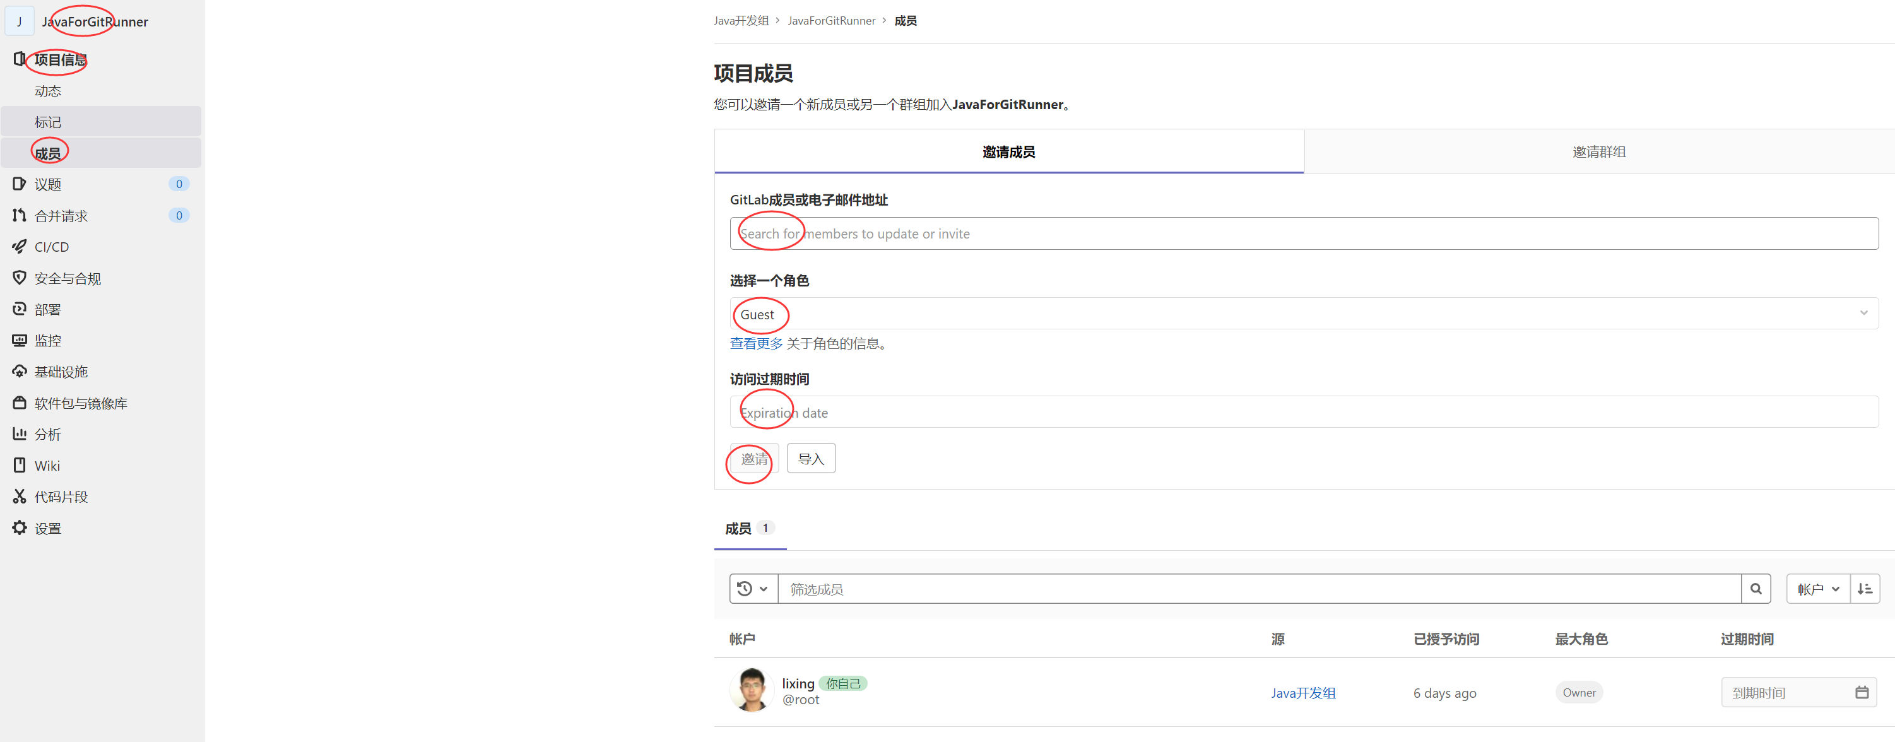The height and width of the screenshot is (742, 1895).
Task: Open 动态 in the sidebar
Action: [101, 90]
